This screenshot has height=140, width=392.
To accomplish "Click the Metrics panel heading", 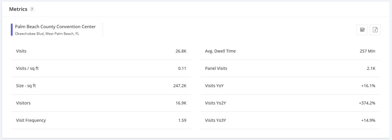I will point(18,9).
